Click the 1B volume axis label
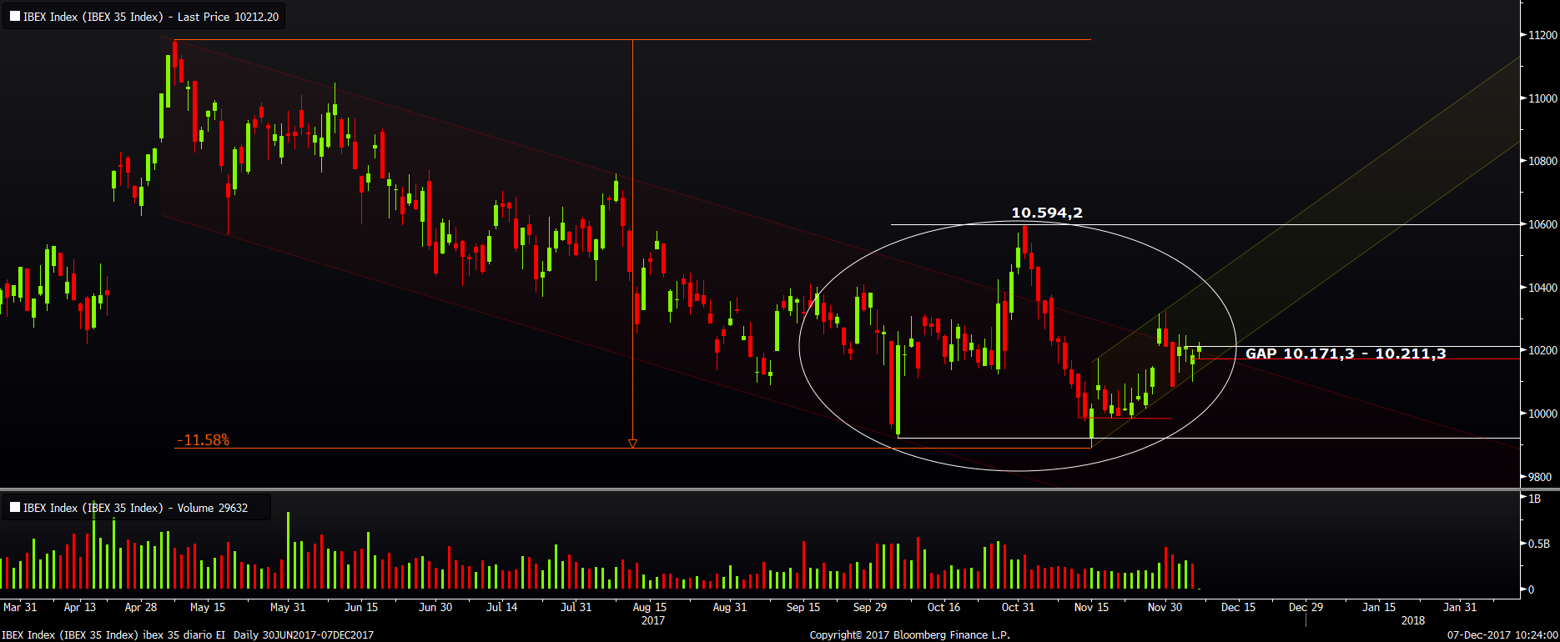Viewport: 1560px width, 642px height. point(1534,499)
